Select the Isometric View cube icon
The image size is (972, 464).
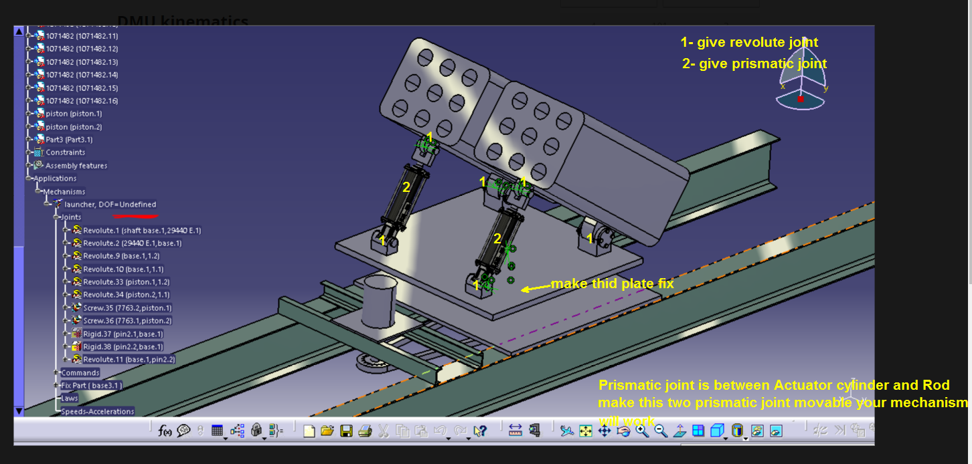click(718, 430)
